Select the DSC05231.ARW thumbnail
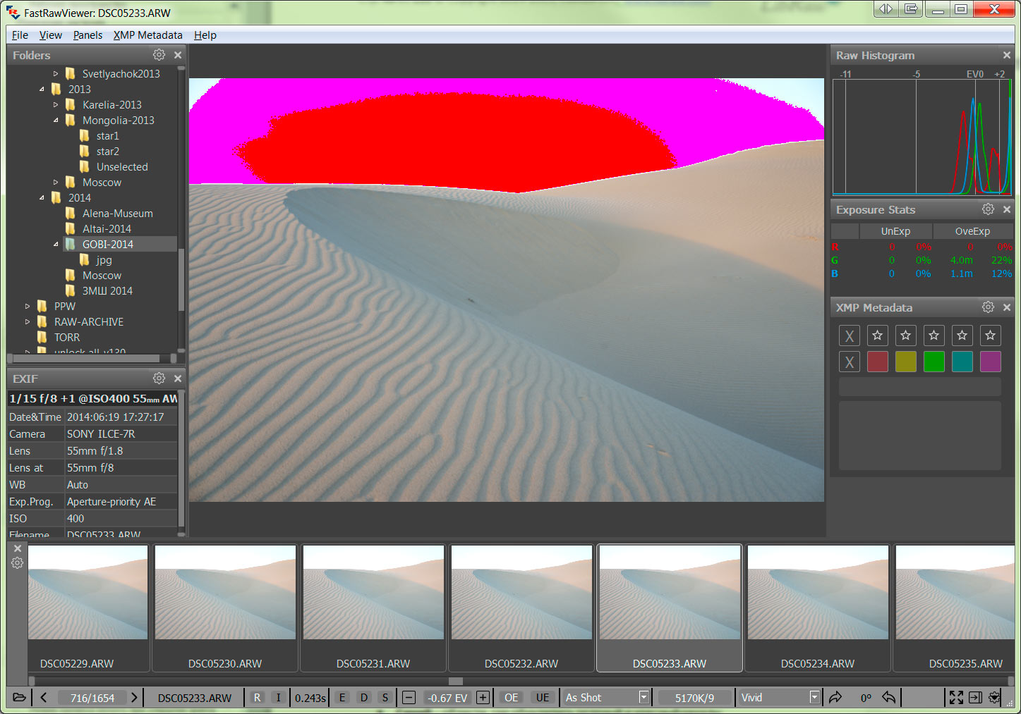 click(x=373, y=606)
